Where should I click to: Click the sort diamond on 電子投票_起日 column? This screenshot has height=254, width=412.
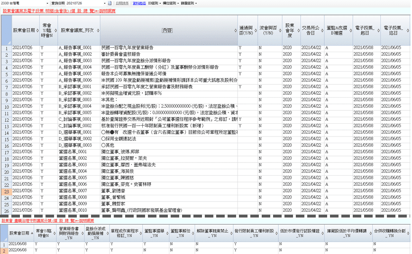tap(378, 30)
